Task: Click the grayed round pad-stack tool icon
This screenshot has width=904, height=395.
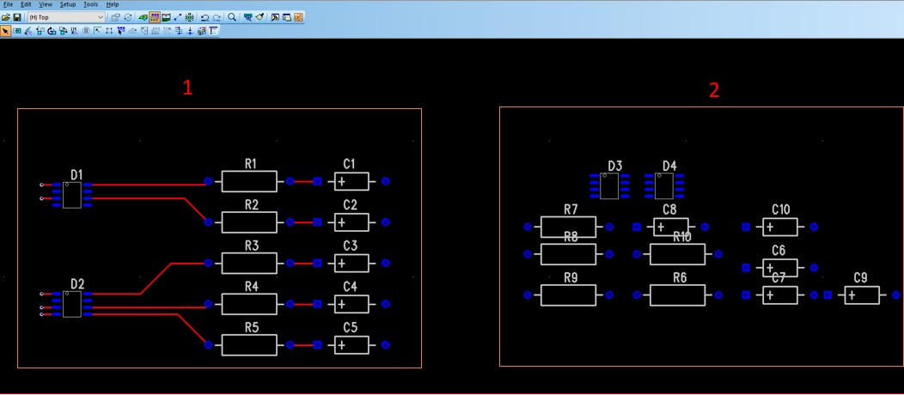Action: tap(86, 31)
